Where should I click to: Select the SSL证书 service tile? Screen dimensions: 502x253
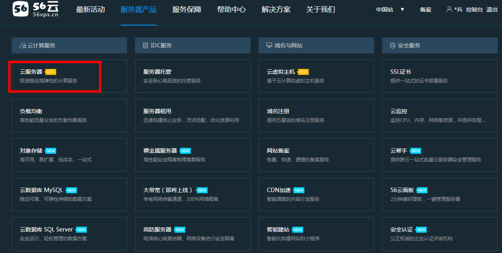[400, 71]
